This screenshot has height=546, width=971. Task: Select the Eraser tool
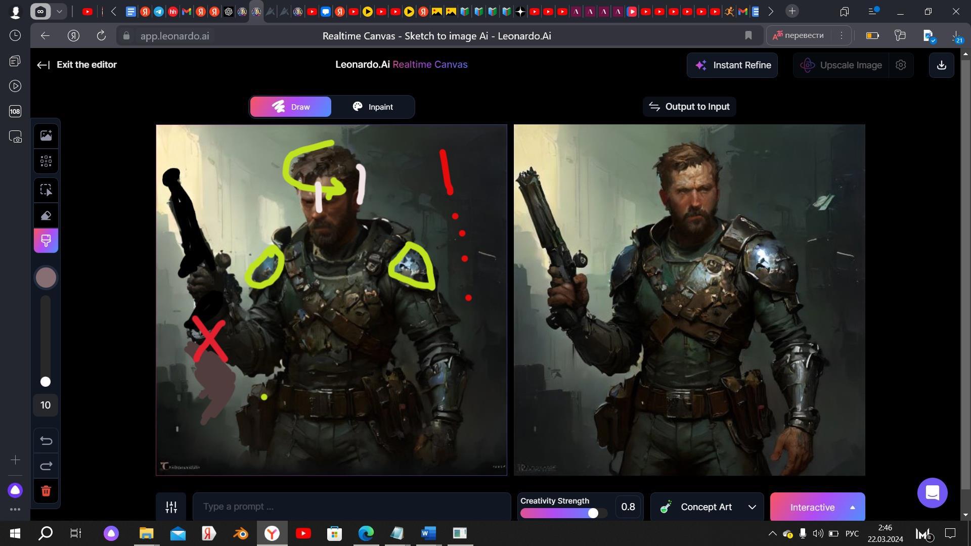click(x=46, y=216)
